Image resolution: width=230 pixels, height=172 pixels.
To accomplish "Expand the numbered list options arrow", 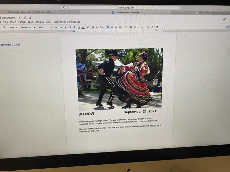I will (x=145, y=27).
